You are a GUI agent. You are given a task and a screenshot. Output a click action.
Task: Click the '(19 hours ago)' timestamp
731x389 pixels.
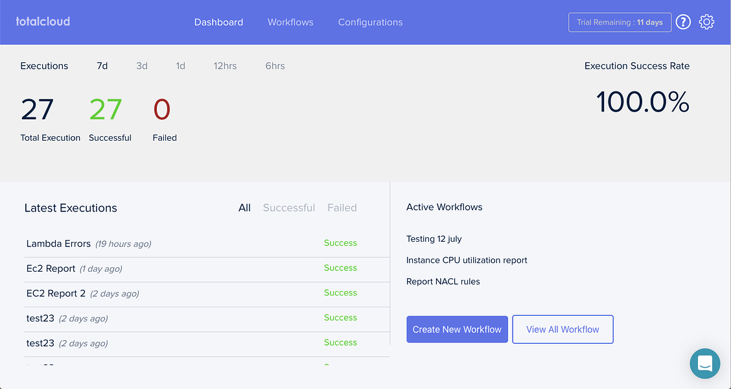click(123, 244)
